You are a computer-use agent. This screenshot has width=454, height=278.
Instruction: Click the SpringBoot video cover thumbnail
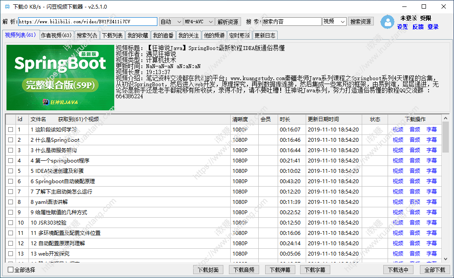[60, 77]
